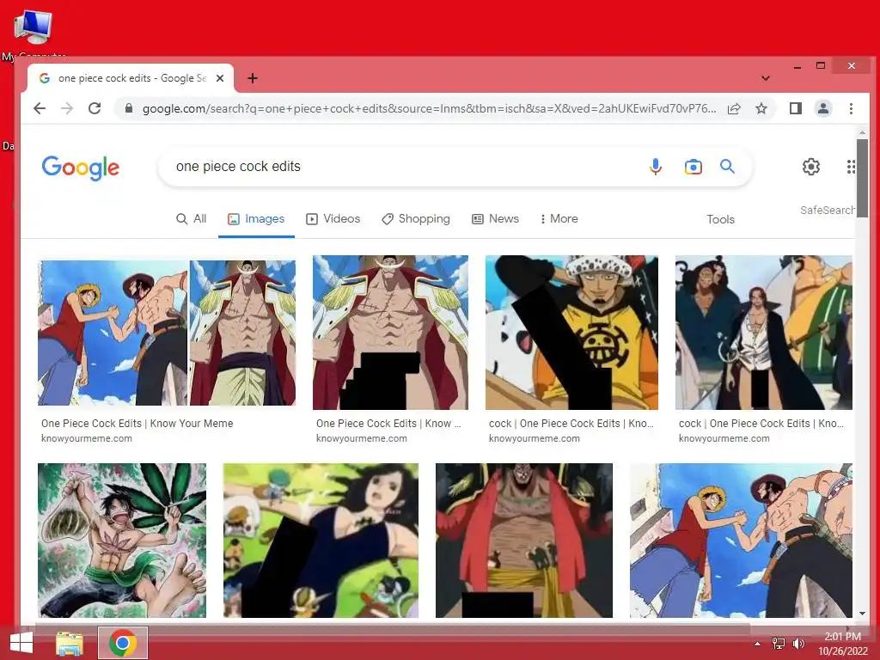
Task: Bookmark this page with the star icon
Action: (761, 108)
